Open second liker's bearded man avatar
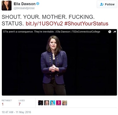118x115 pixels. tap(47, 103)
